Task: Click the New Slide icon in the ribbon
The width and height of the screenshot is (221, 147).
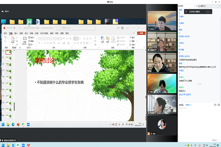Action: (x=25, y=39)
